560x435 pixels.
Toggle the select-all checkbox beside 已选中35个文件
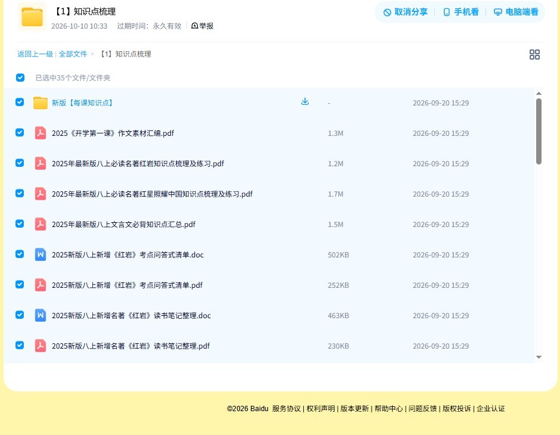[20, 77]
